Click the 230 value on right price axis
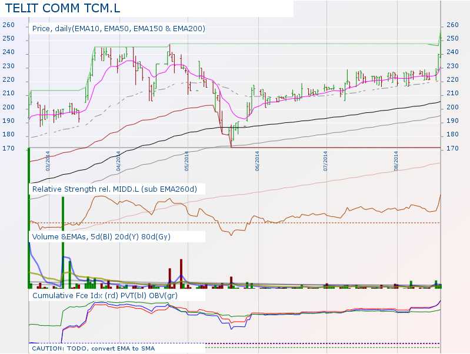 tap(452, 66)
